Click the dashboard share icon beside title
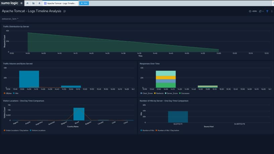The height and width of the screenshot is (154, 274). click(65, 11)
